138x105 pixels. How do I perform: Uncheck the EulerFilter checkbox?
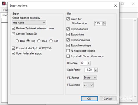click(68, 19)
